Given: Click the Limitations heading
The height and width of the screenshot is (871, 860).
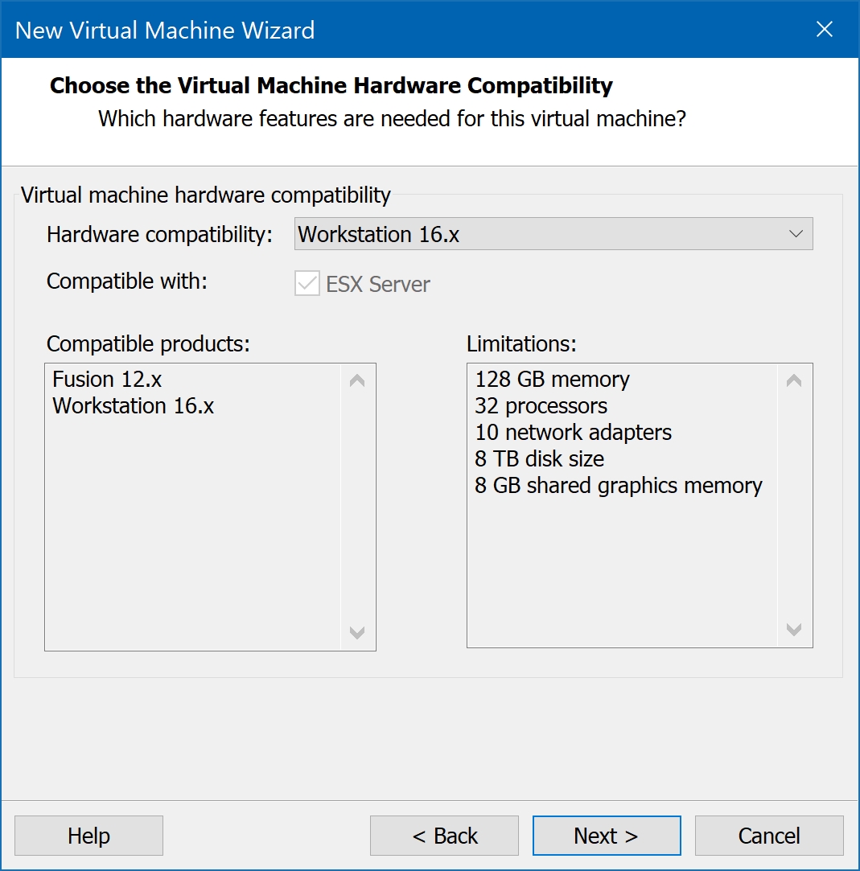Looking at the screenshot, I should click(x=521, y=344).
